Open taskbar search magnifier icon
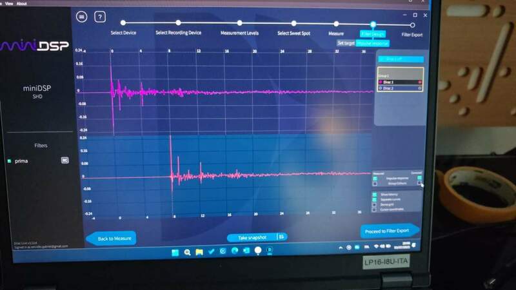This screenshot has height=290, width=516. pyautogui.click(x=187, y=253)
